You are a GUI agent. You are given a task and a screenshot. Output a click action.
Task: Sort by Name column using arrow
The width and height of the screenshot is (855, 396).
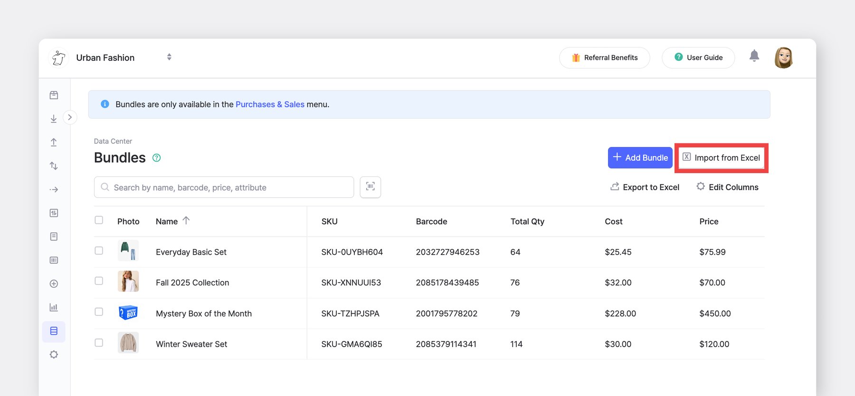coord(186,221)
